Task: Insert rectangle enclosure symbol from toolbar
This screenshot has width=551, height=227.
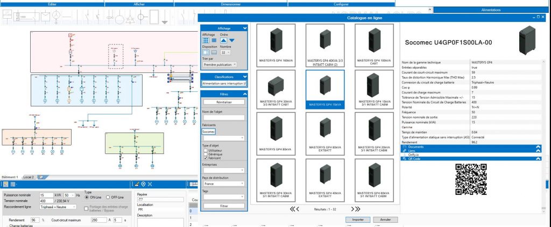Action: pyautogui.click(x=154, y=16)
